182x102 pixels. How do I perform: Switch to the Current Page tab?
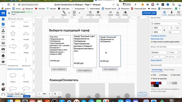point(157,70)
